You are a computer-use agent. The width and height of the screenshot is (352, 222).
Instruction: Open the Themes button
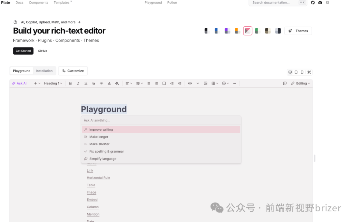tap(298, 31)
